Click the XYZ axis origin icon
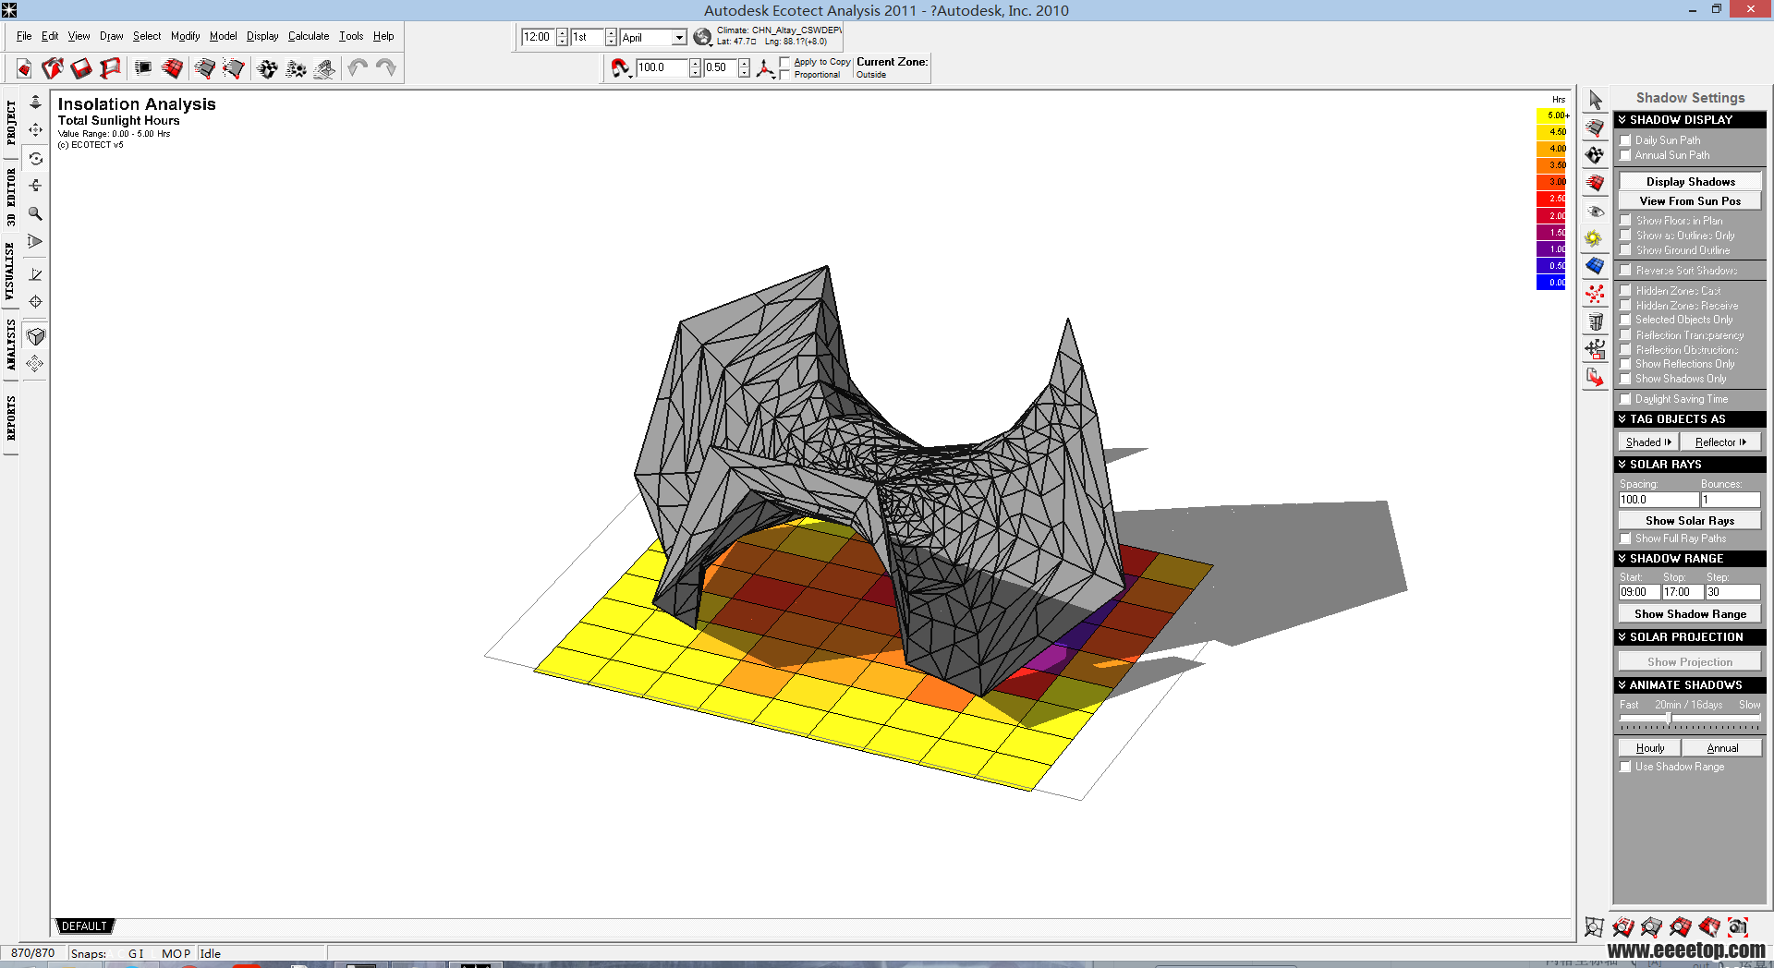The height and width of the screenshot is (968, 1774). pyautogui.click(x=765, y=67)
